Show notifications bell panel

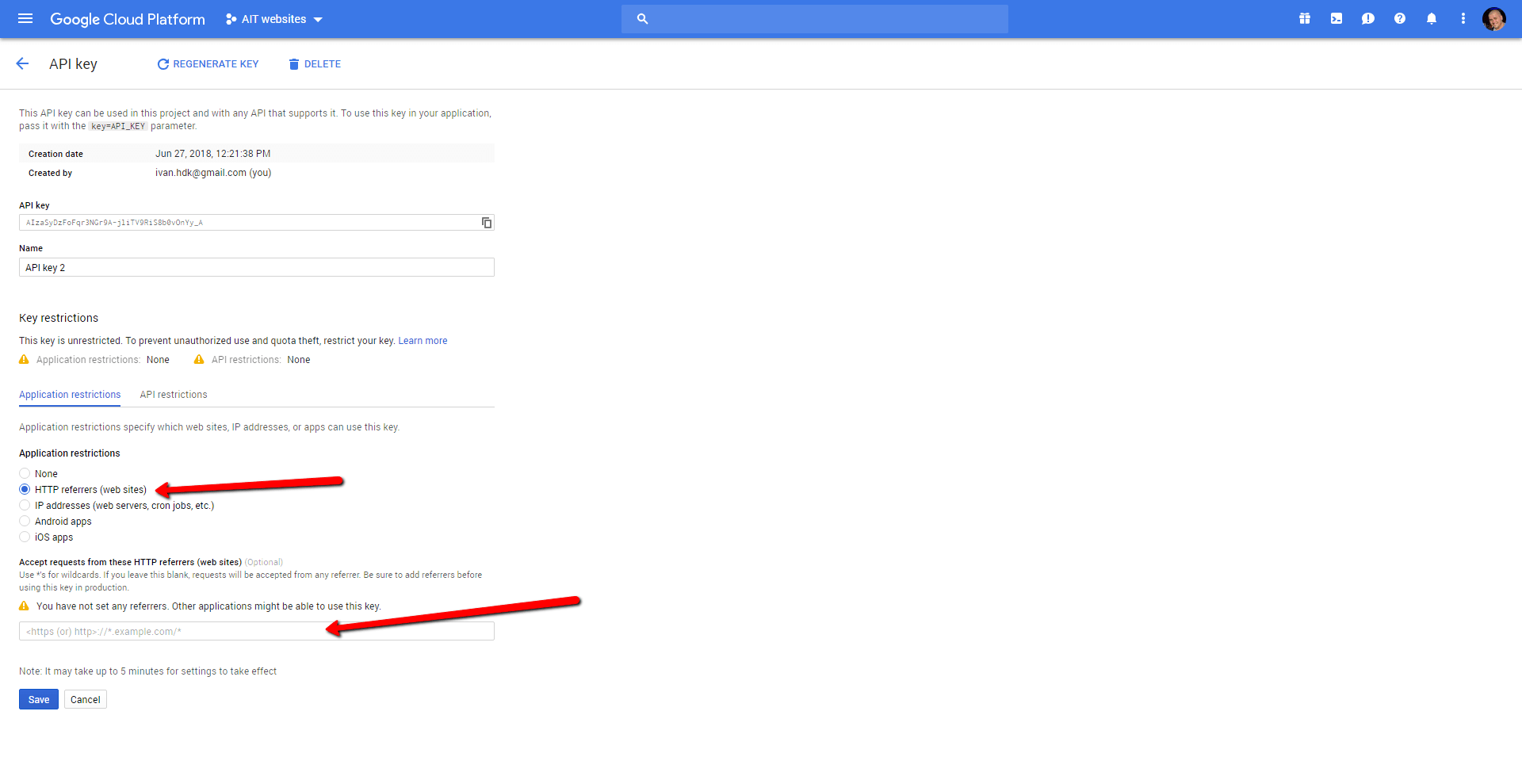pyautogui.click(x=1432, y=19)
